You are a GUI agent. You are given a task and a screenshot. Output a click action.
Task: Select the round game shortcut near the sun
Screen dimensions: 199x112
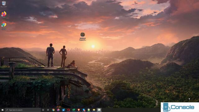click(83, 36)
